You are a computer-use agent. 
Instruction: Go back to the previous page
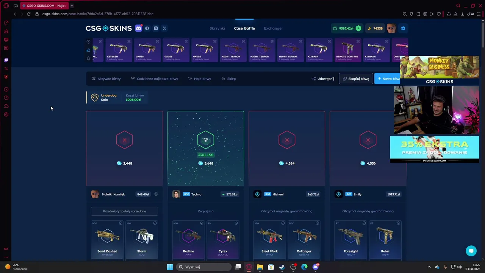(15, 14)
